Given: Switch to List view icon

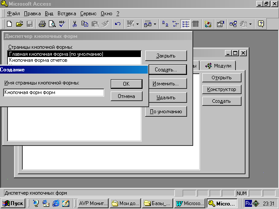Looking at the screenshot, I should (x=186, y=24).
